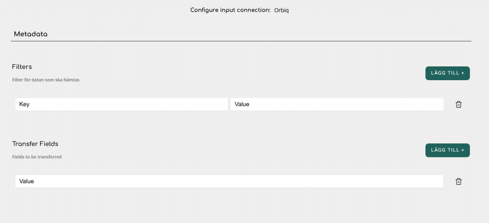This screenshot has width=489, height=223.
Task: Select the divider line beneath the Metadata heading
Action: [241, 41]
